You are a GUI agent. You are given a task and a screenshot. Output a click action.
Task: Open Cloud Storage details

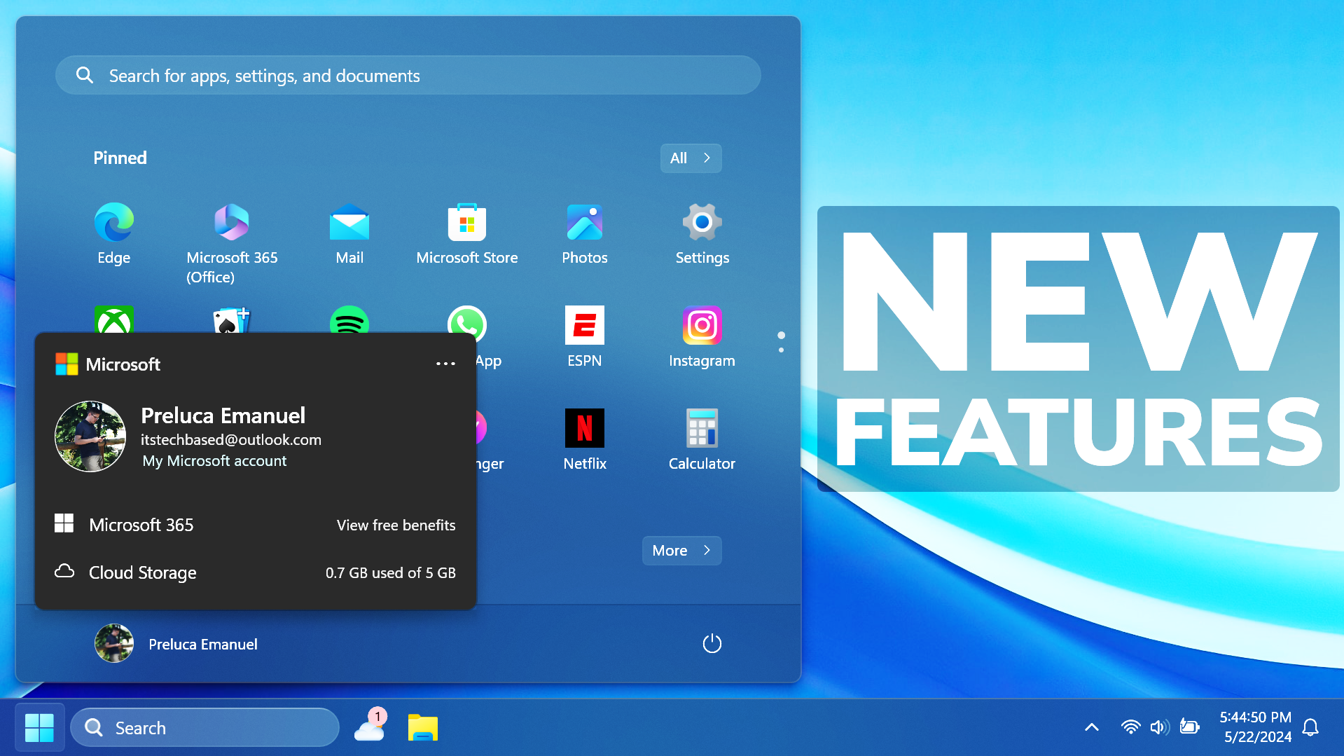142,572
